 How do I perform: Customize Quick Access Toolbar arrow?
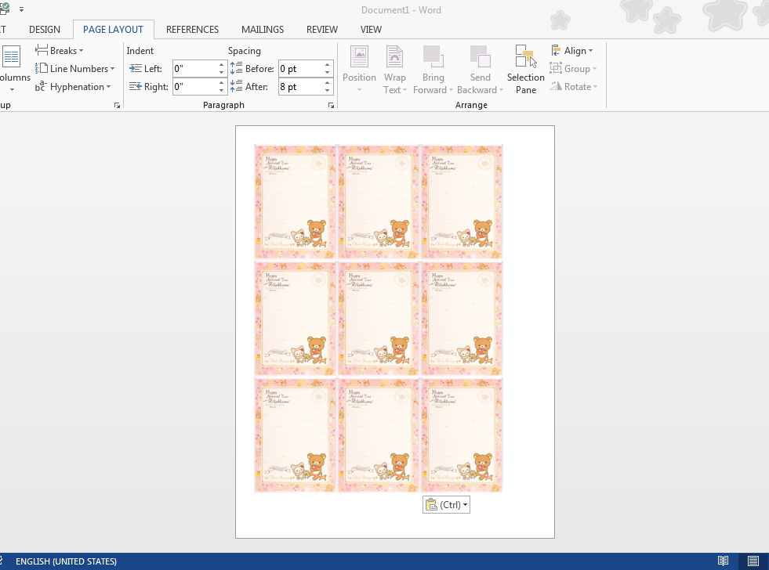pyautogui.click(x=22, y=9)
